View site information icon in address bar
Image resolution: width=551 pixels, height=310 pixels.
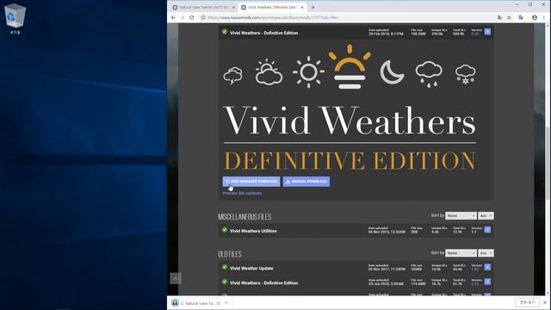[203, 17]
